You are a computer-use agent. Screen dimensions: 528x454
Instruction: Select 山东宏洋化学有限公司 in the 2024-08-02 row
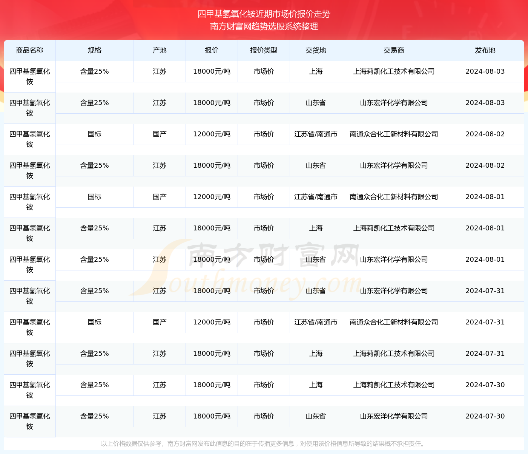click(x=394, y=165)
